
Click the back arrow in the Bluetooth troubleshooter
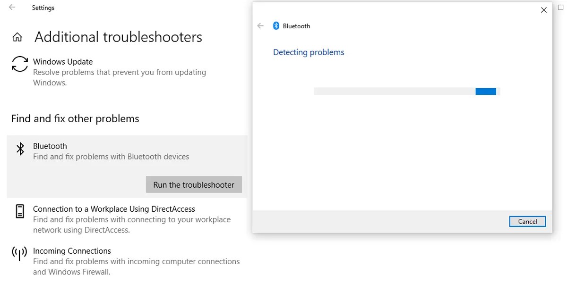pos(260,26)
